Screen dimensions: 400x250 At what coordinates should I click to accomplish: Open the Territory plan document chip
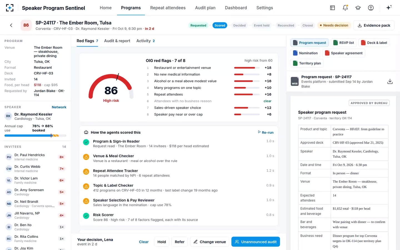307,63
